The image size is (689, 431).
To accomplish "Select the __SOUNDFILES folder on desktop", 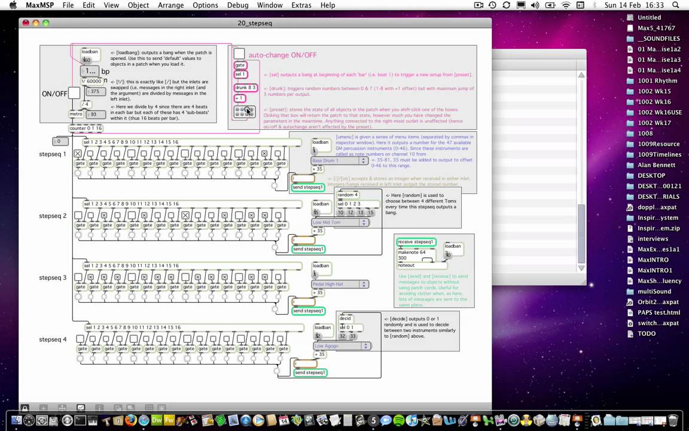I will 655,38.
